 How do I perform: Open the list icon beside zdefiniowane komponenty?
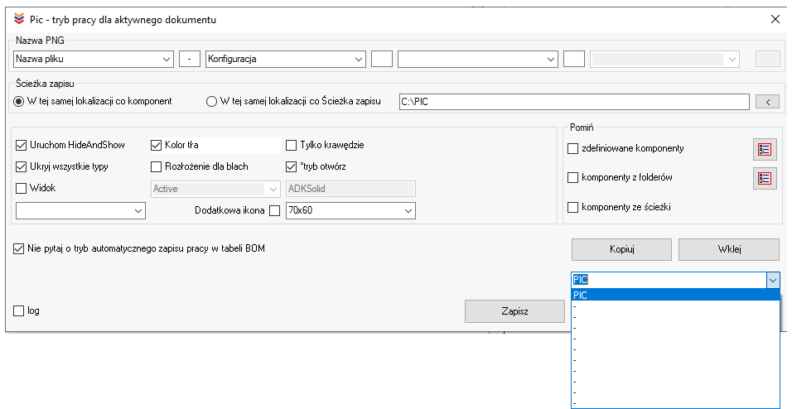click(x=764, y=150)
